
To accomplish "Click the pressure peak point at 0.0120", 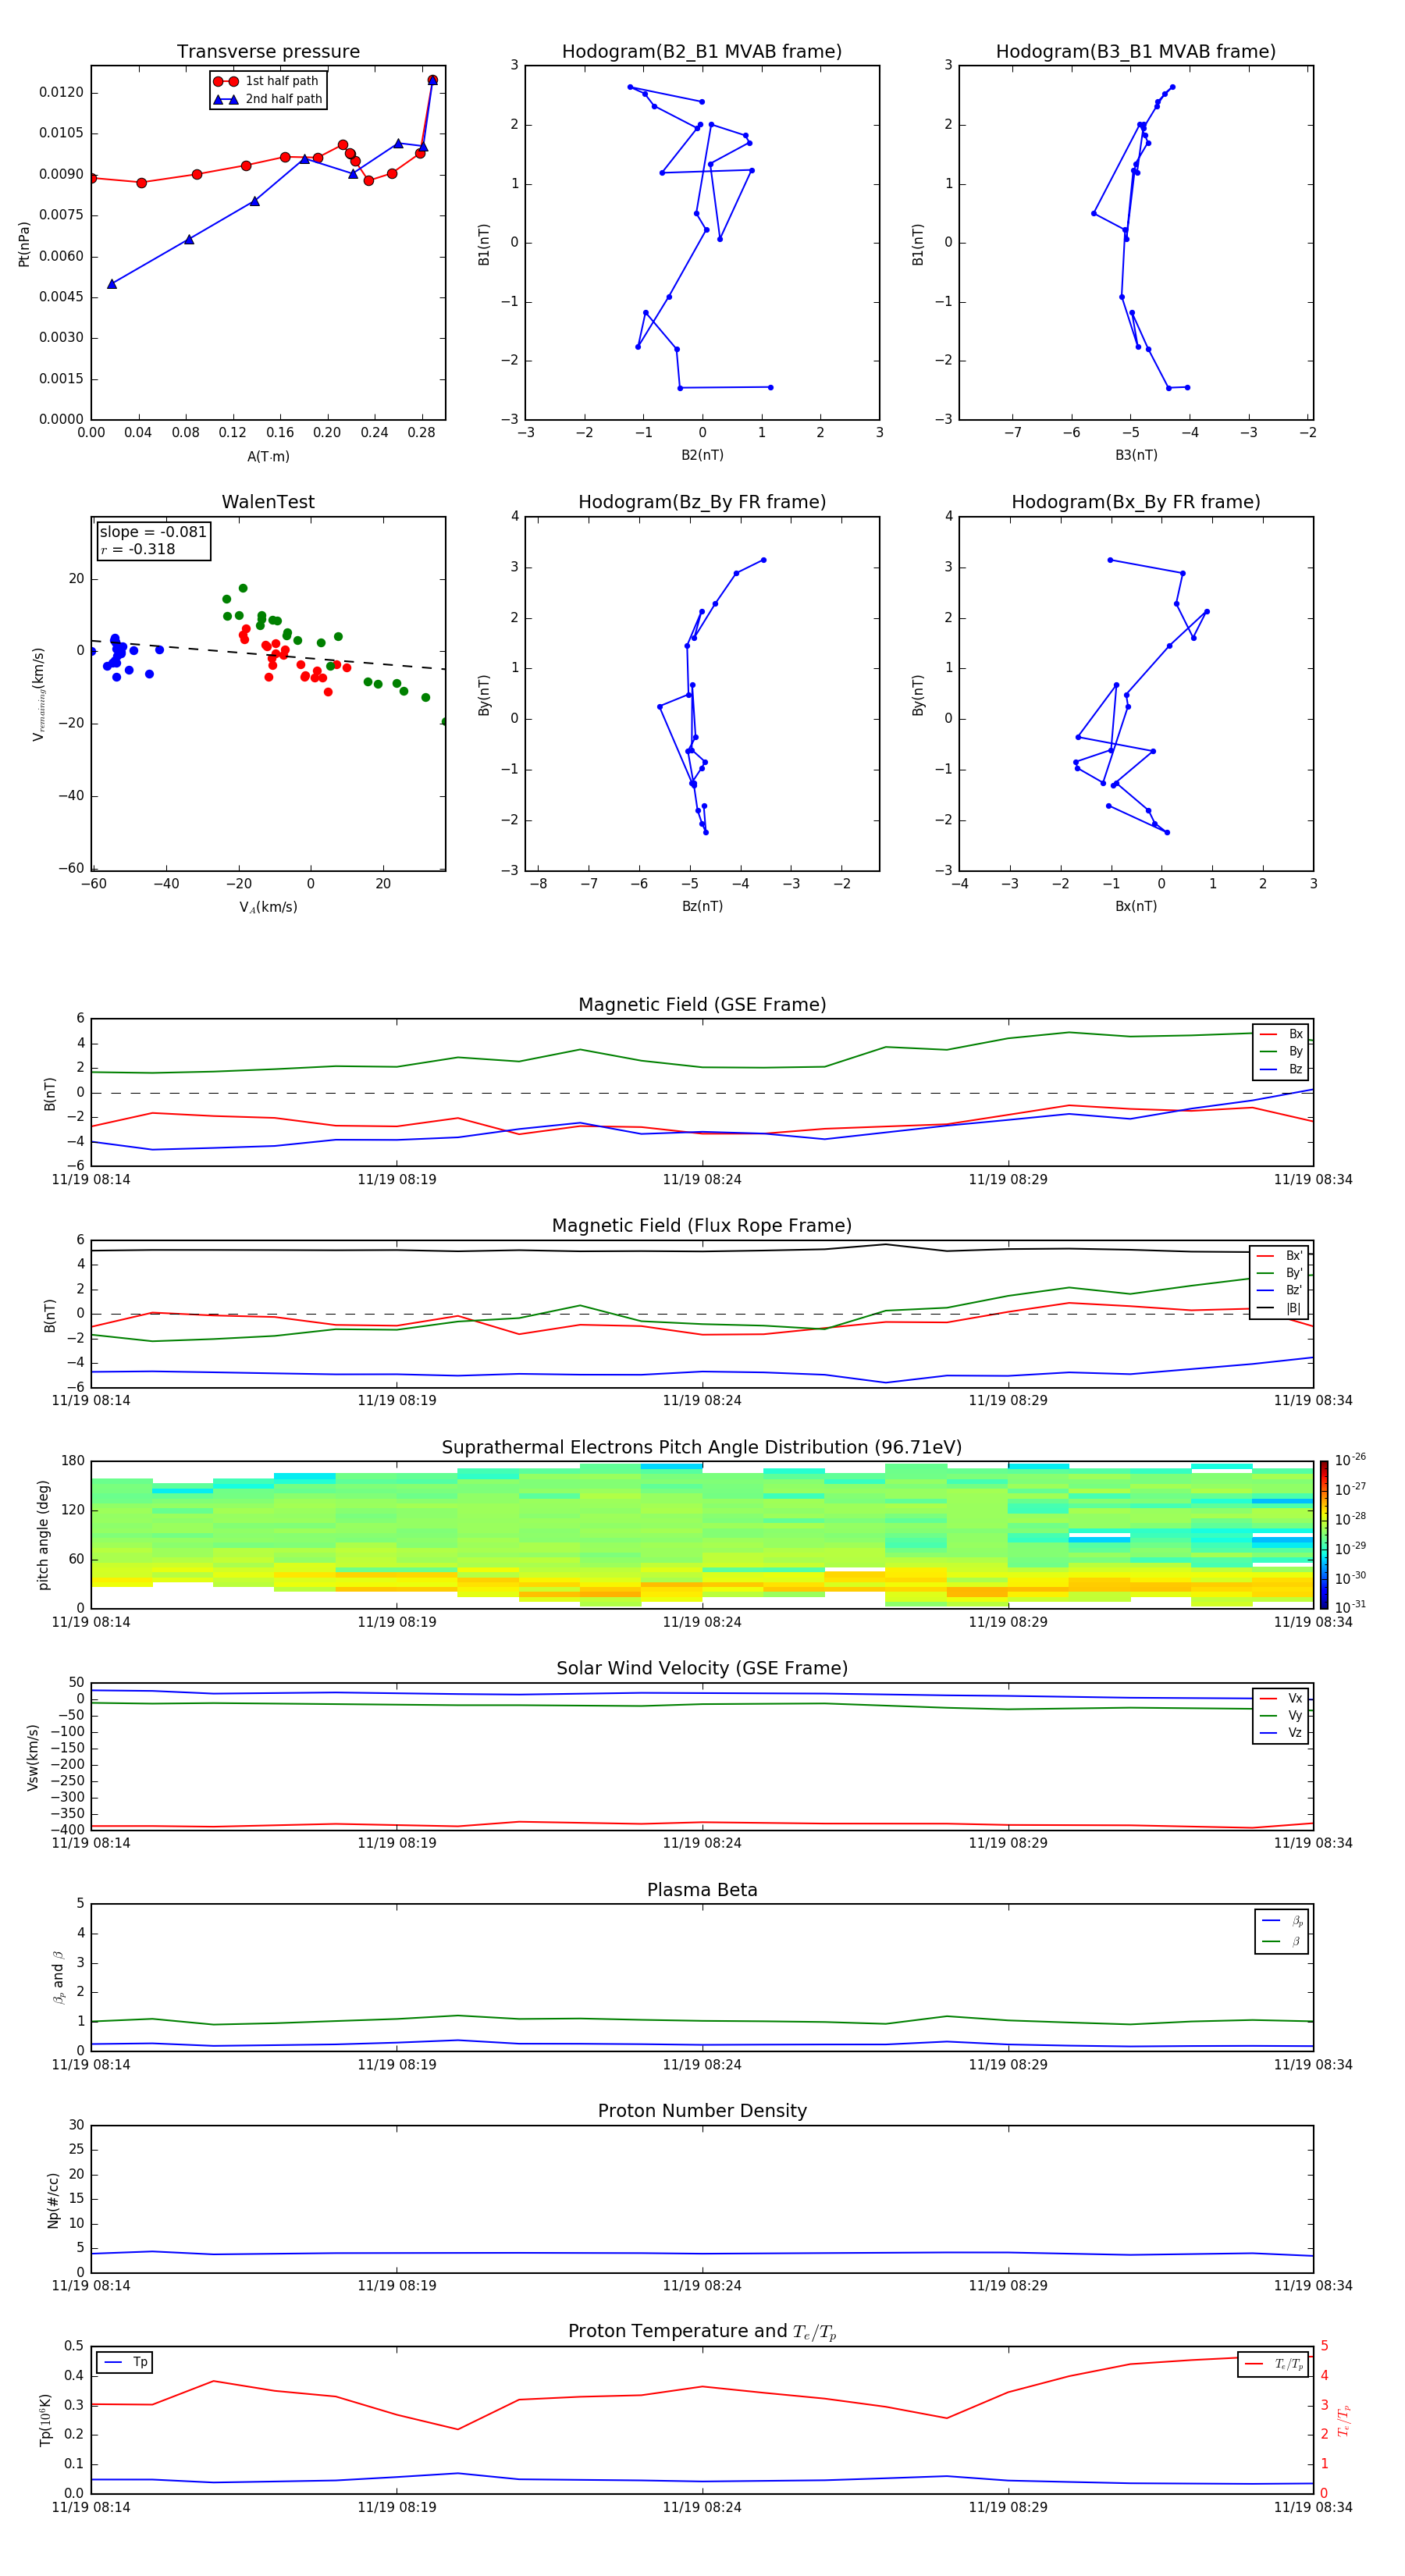I will 432,80.
